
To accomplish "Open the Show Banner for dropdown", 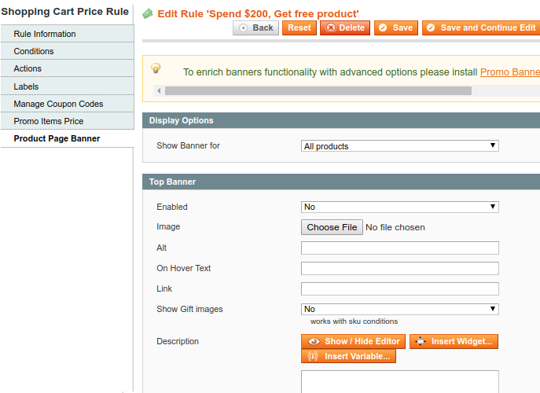I will pos(400,146).
